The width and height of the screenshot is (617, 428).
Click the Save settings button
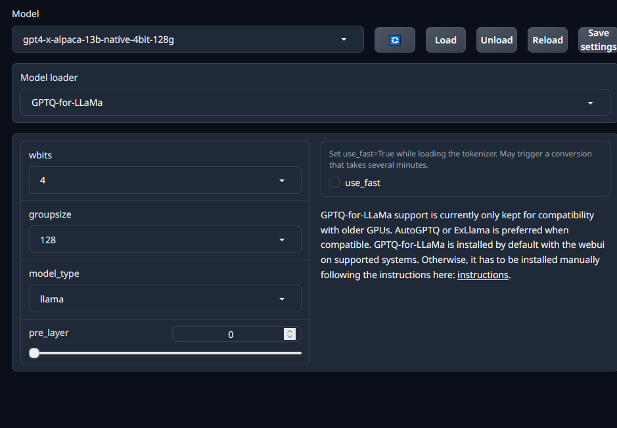(x=598, y=39)
